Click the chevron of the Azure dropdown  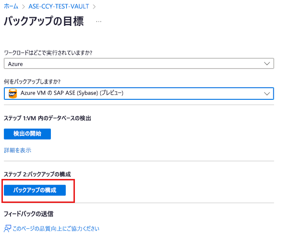tap(267, 63)
